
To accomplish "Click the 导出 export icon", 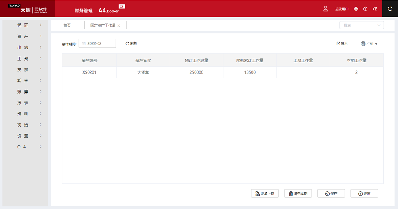I will tap(338, 43).
